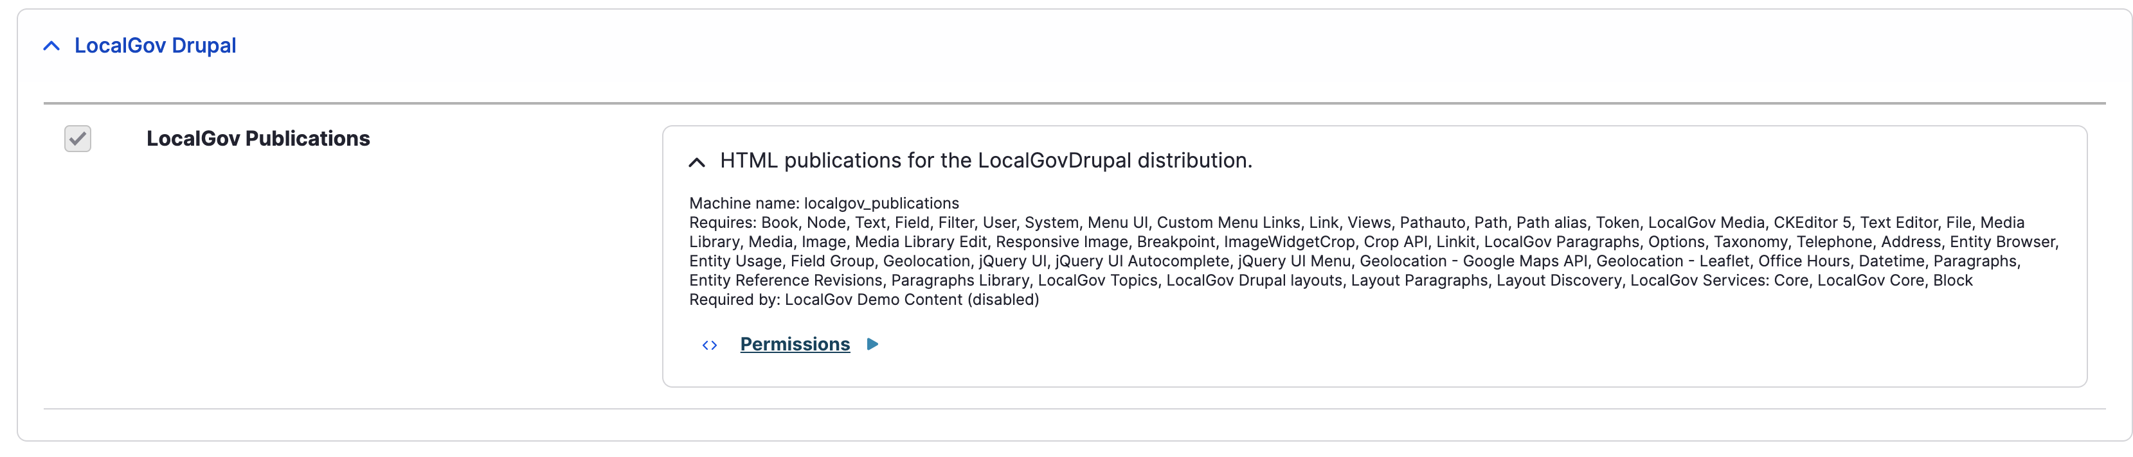The width and height of the screenshot is (2133, 457).
Task: Collapse the LocalGov Drupal section chevron
Action: (51, 46)
